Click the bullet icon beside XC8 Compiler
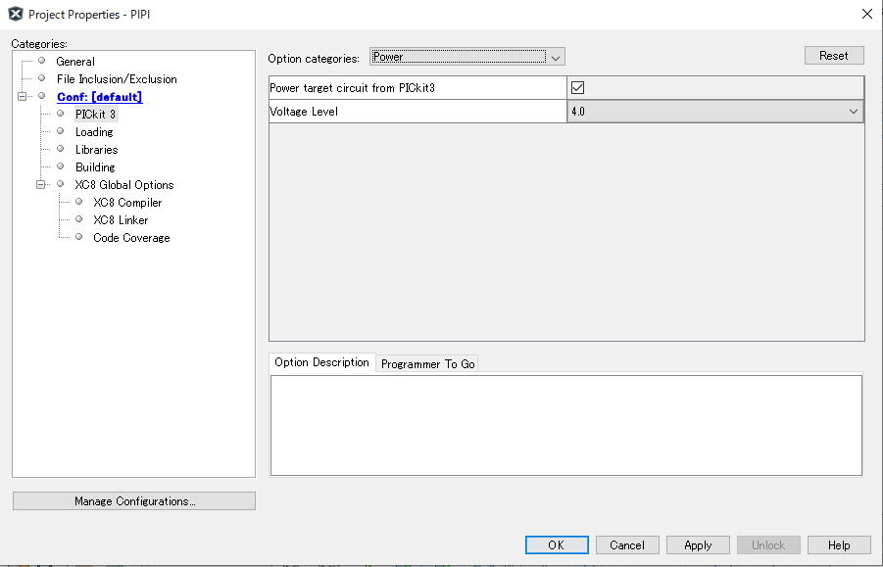Viewport: 883px width, 567px height. click(78, 202)
